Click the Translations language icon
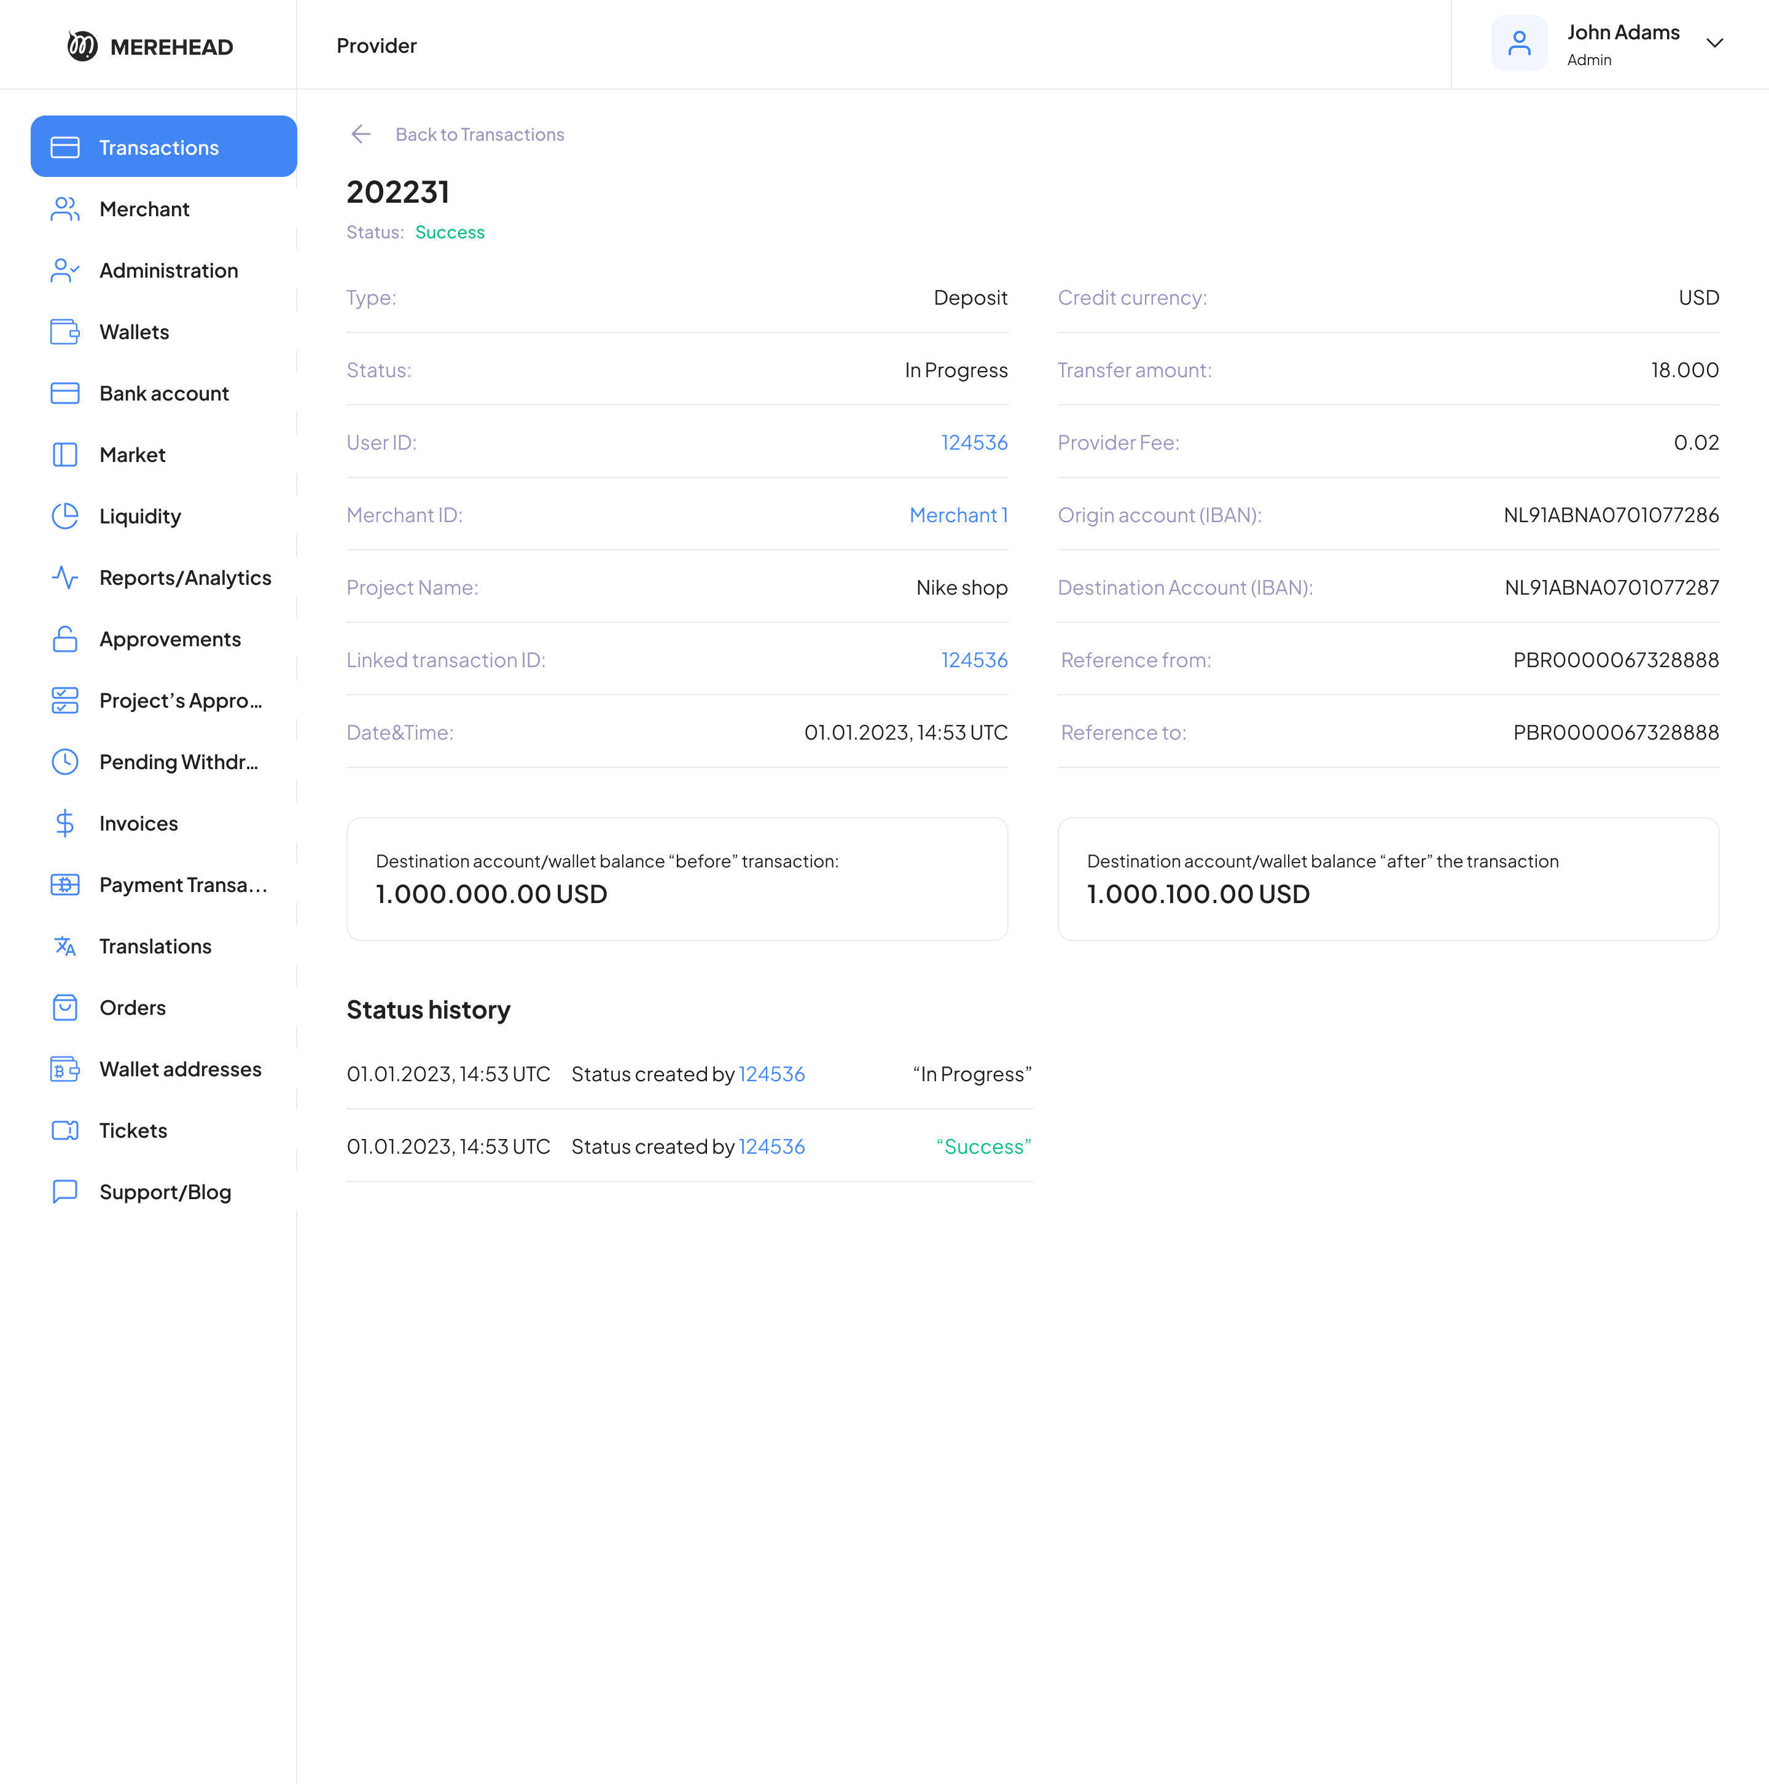This screenshot has height=1784, width=1769. pyautogui.click(x=64, y=947)
